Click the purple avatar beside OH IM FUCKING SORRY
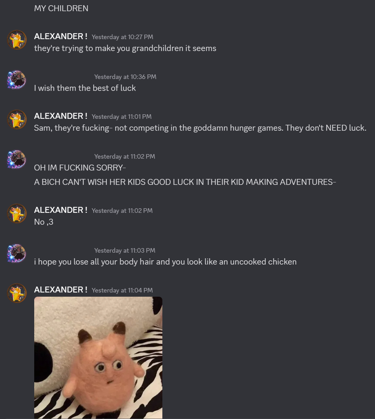The height and width of the screenshot is (419, 375). [16, 159]
